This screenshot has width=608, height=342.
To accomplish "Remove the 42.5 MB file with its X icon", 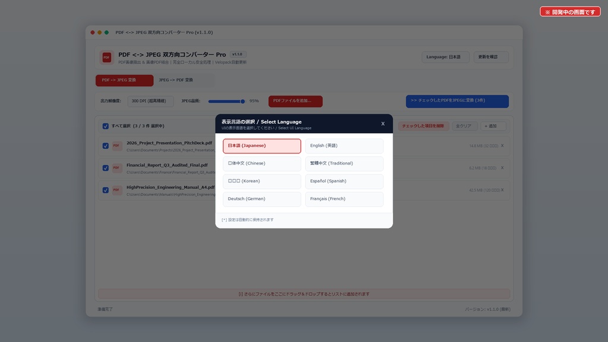I will point(502,190).
